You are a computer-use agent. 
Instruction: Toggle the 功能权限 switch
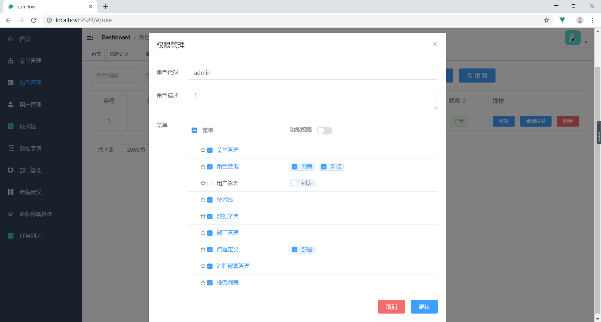pyautogui.click(x=324, y=130)
